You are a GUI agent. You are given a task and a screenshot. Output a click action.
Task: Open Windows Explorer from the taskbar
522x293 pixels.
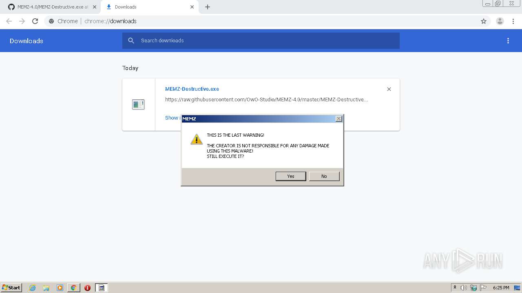[46, 288]
